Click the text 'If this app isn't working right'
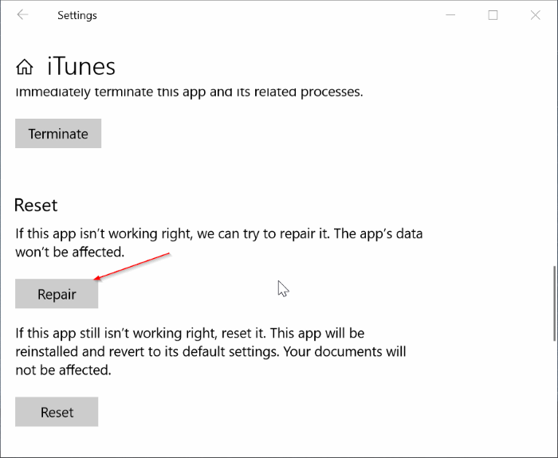Image resolution: width=558 pixels, height=458 pixels. [104, 234]
